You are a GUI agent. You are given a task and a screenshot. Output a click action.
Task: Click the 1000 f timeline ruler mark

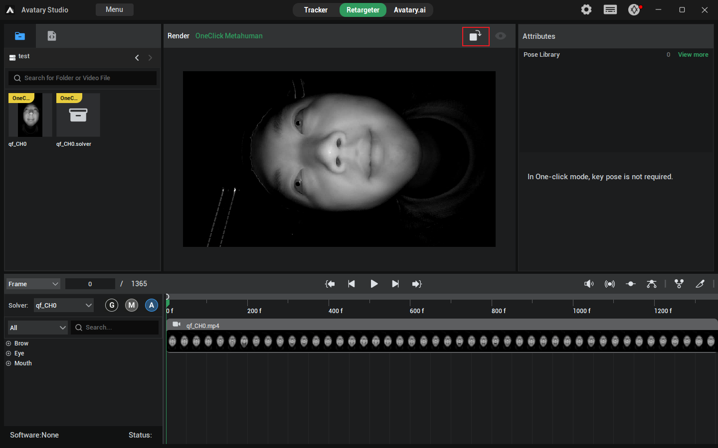click(581, 311)
